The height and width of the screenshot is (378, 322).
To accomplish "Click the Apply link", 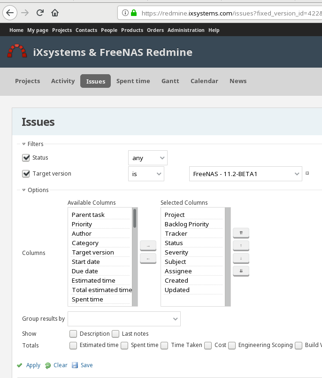I will pos(33,365).
